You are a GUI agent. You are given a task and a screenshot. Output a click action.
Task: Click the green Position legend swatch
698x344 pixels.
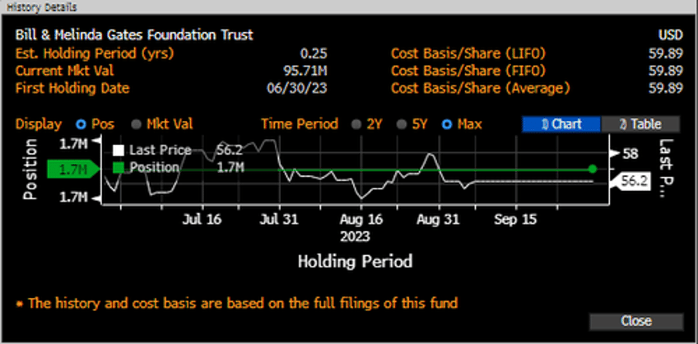click(x=119, y=168)
